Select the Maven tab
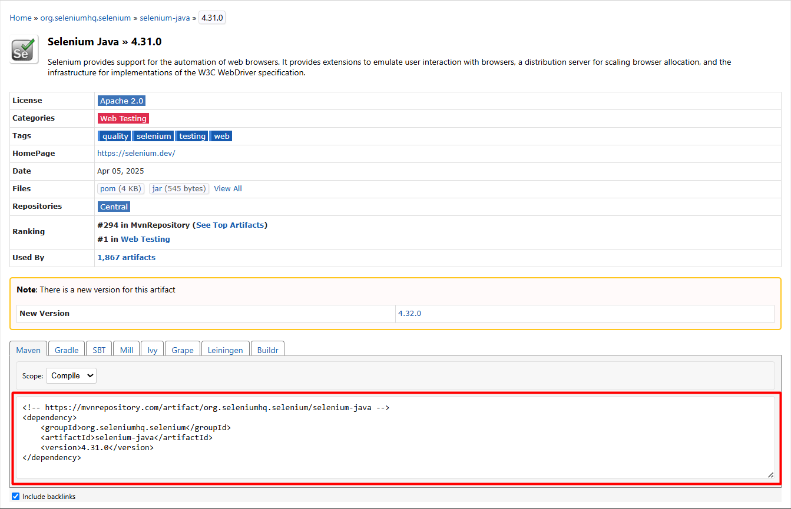The width and height of the screenshot is (791, 509). (x=28, y=350)
